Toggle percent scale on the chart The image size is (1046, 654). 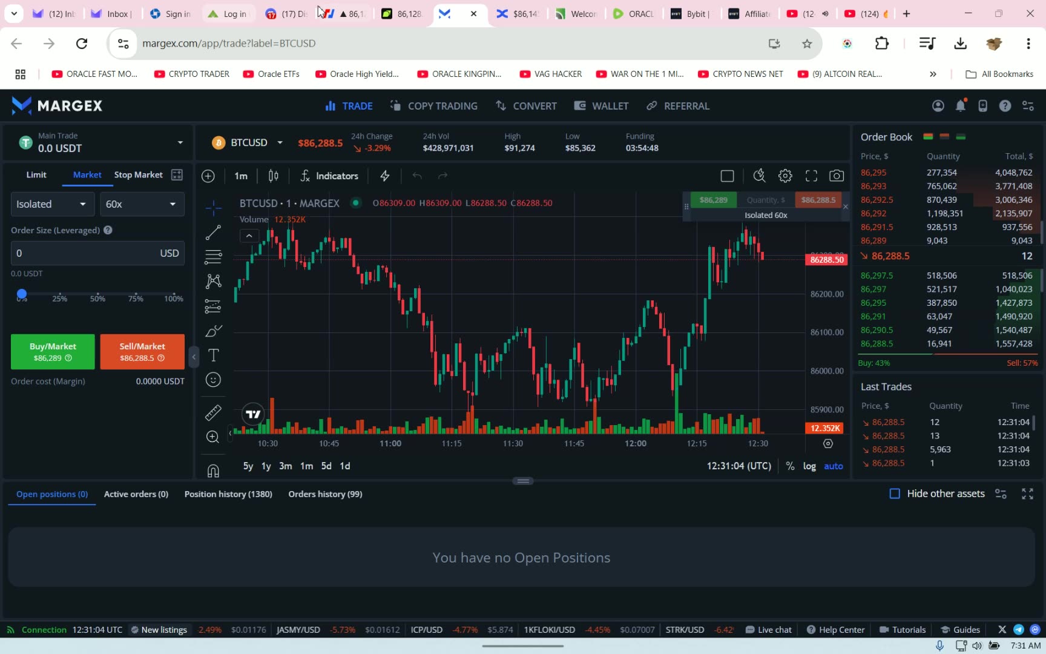click(x=790, y=466)
